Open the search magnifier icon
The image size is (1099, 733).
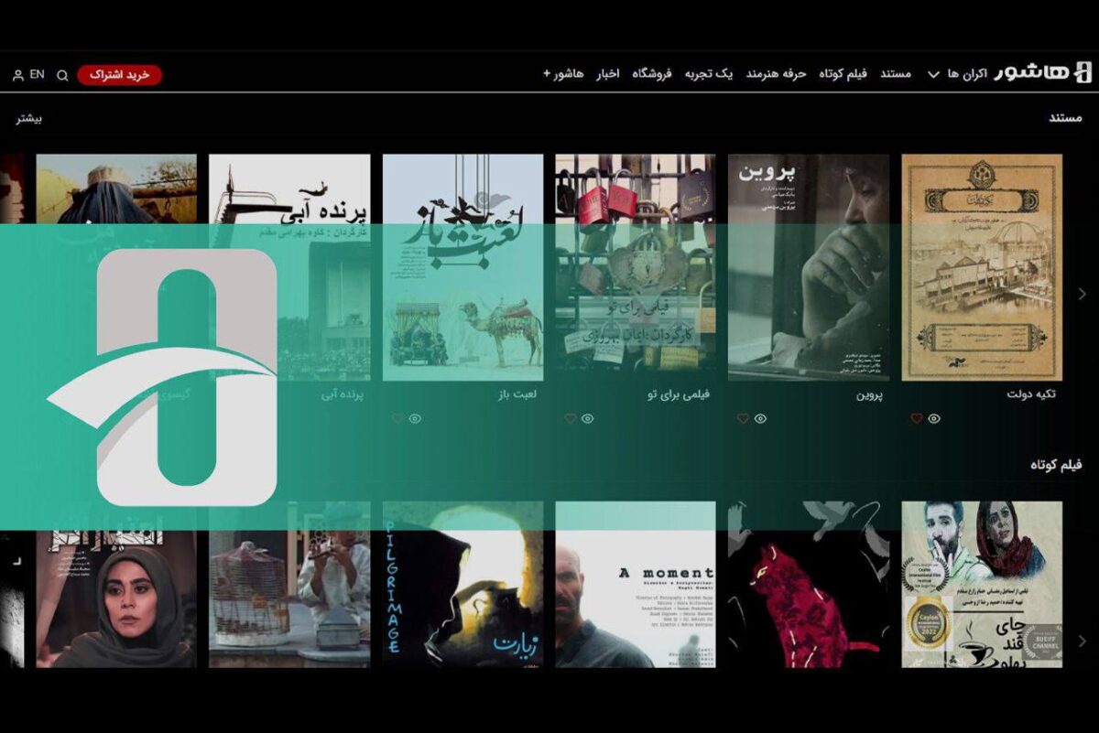(x=62, y=75)
